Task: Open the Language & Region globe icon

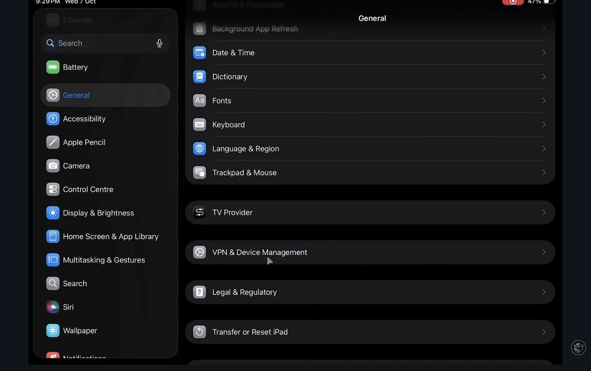Action: (199, 149)
